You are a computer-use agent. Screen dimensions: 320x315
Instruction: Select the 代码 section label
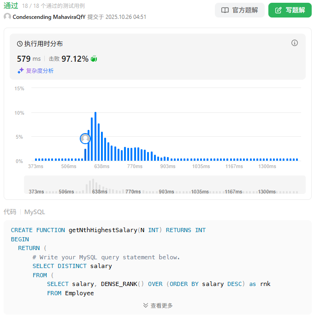point(10,212)
